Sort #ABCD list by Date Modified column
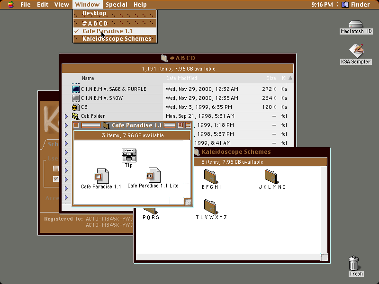The height and width of the screenshot is (284, 379). coord(181,78)
